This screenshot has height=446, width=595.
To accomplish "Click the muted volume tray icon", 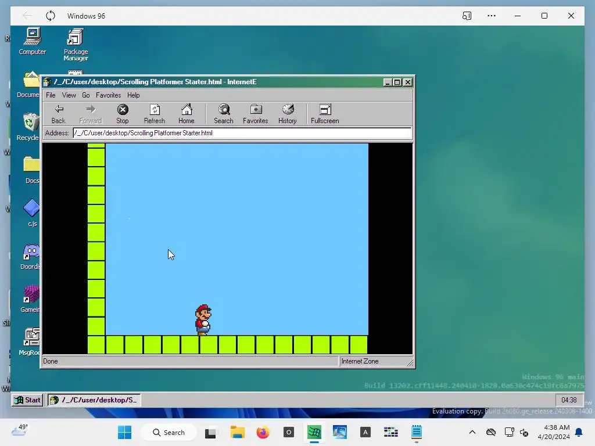I will (524, 432).
